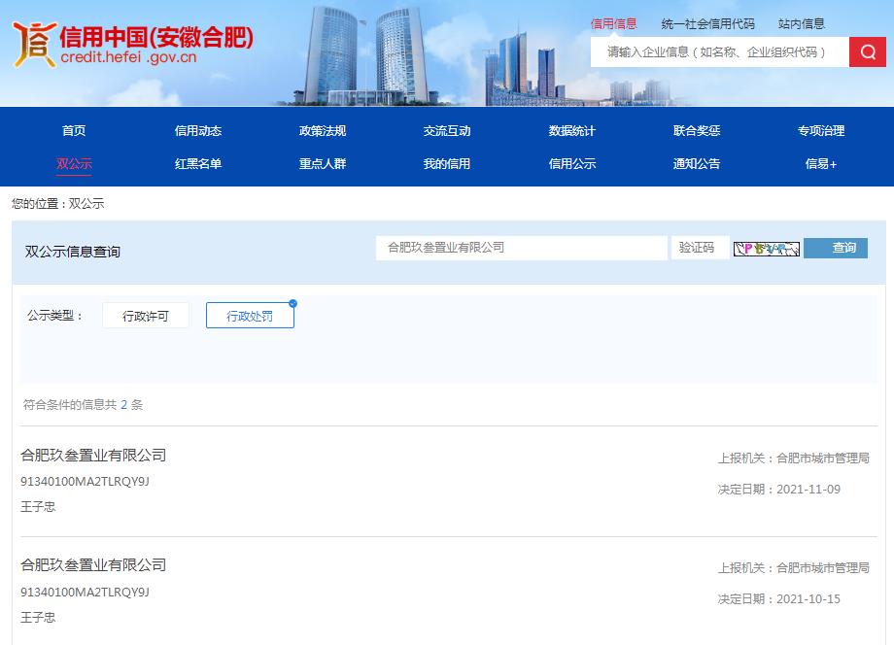
Task: Click the captcha verification image
Action: coord(766,249)
